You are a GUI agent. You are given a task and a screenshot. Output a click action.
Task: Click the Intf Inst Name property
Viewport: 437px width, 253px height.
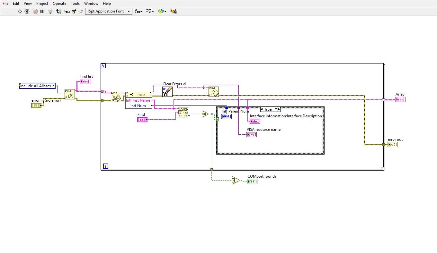139,100
